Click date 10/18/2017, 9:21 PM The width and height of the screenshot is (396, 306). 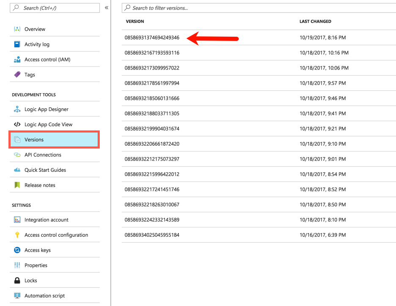coord(322,129)
